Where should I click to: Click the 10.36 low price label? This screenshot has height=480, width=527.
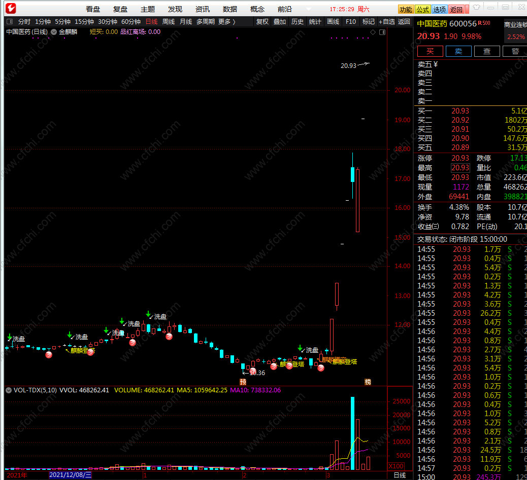point(257,373)
